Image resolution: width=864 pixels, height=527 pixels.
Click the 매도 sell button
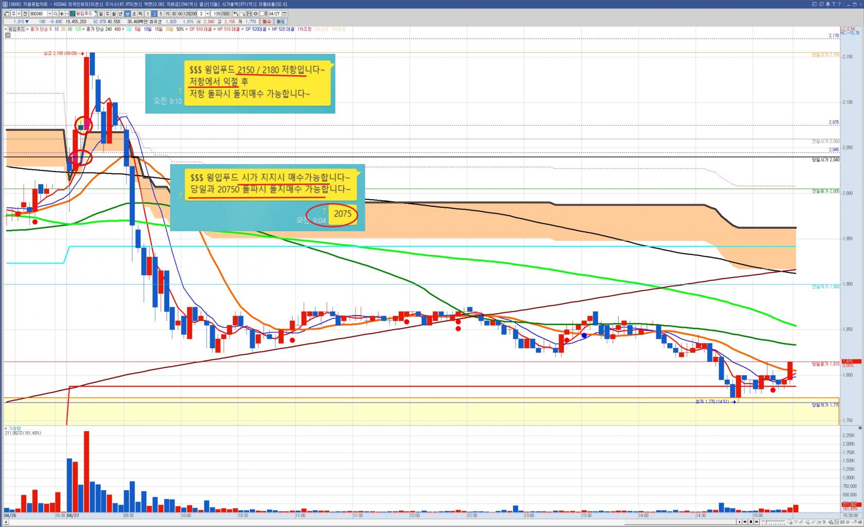281,22
